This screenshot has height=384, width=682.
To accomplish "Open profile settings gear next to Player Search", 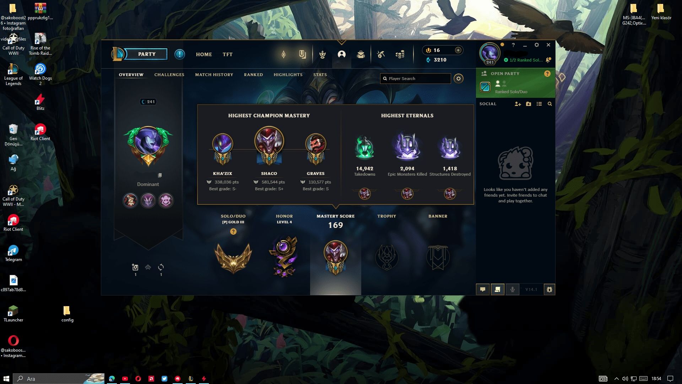I will coord(459,79).
